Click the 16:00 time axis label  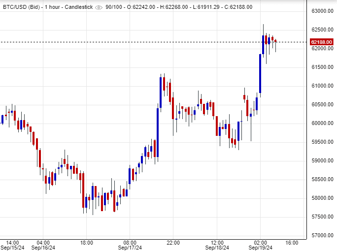click(292, 243)
